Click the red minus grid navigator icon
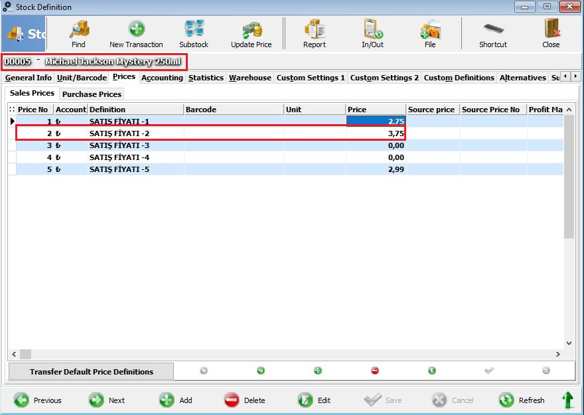The image size is (584, 415). pos(375,371)
